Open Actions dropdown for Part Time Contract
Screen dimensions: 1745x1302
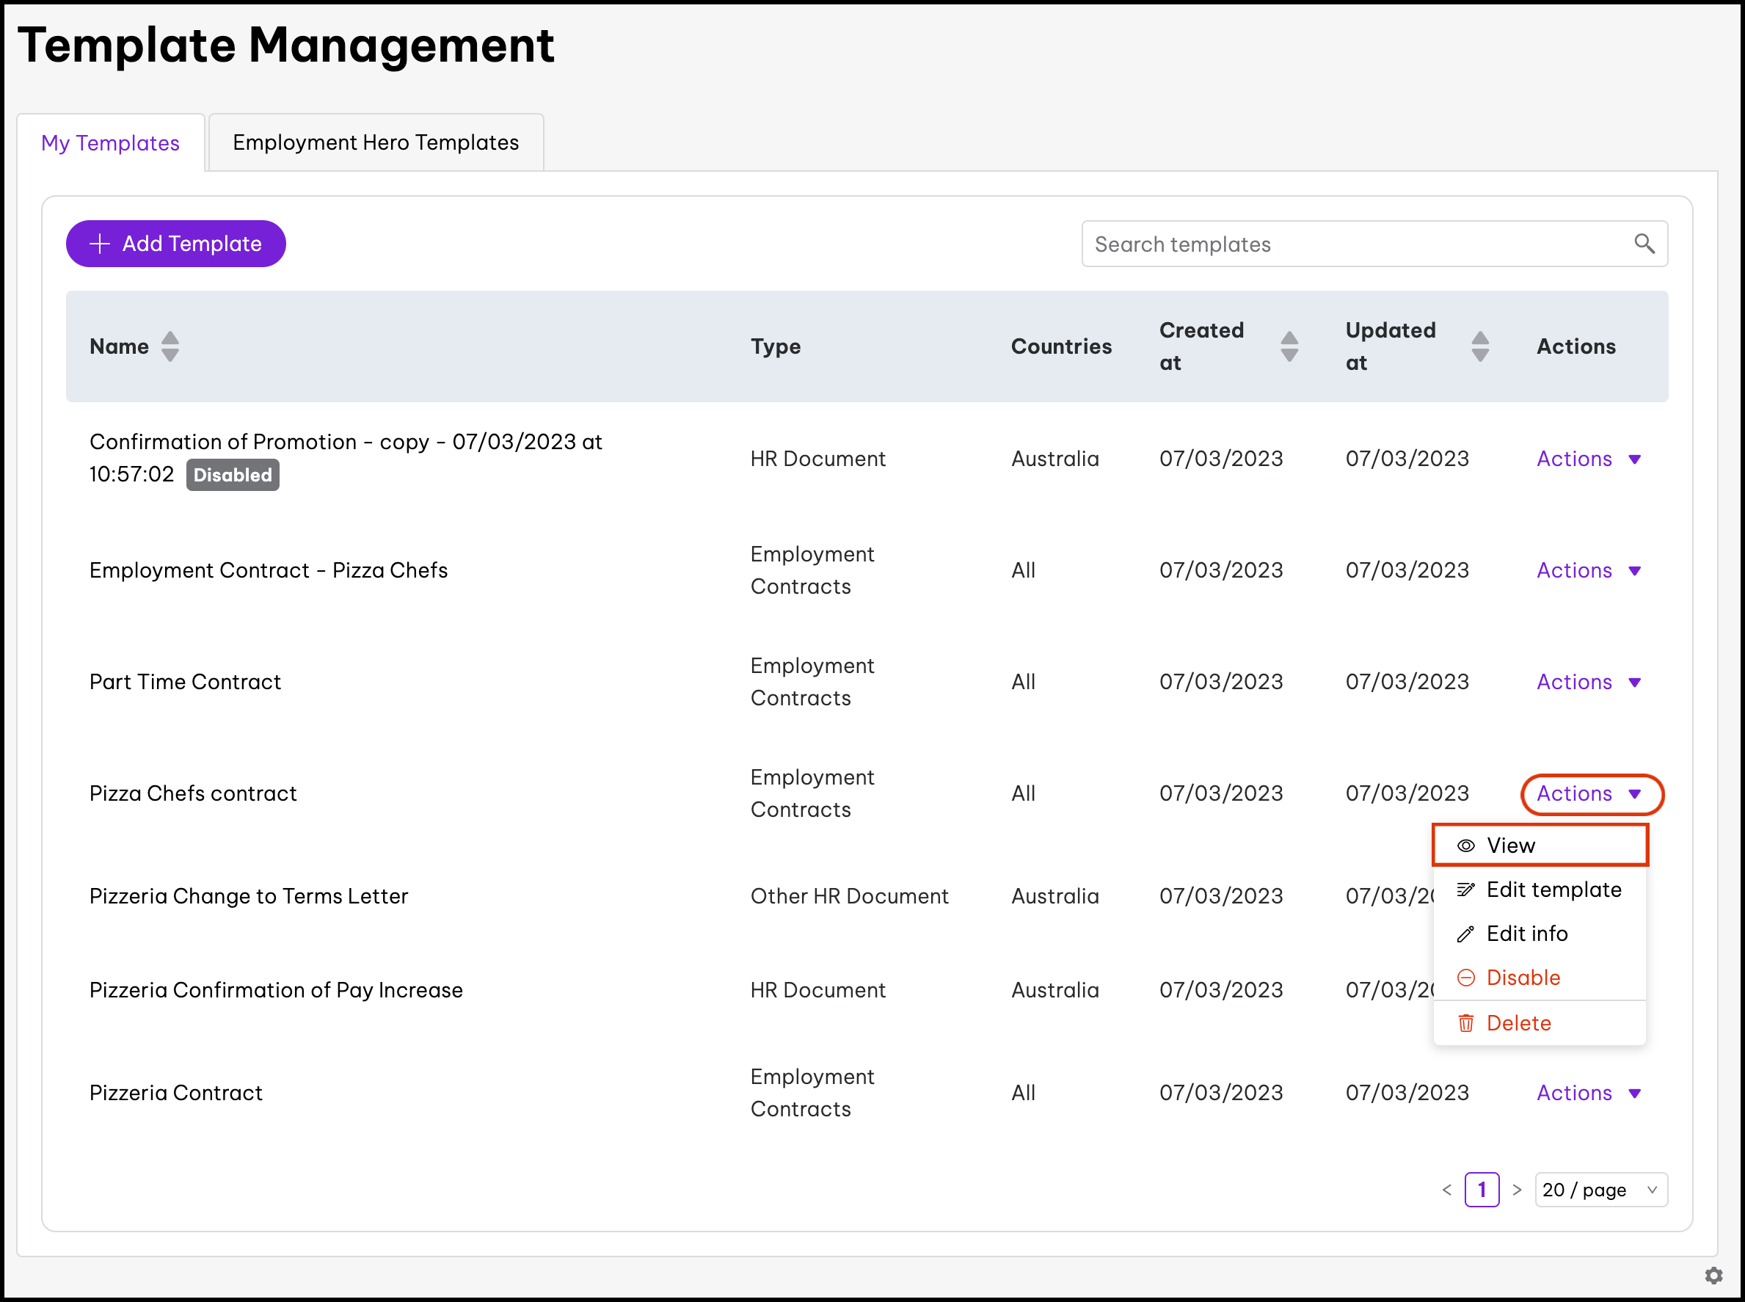click(1588, 682)
